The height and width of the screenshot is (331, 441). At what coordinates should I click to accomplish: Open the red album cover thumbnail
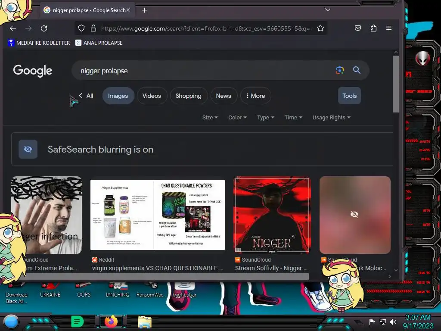click(272, 215)
